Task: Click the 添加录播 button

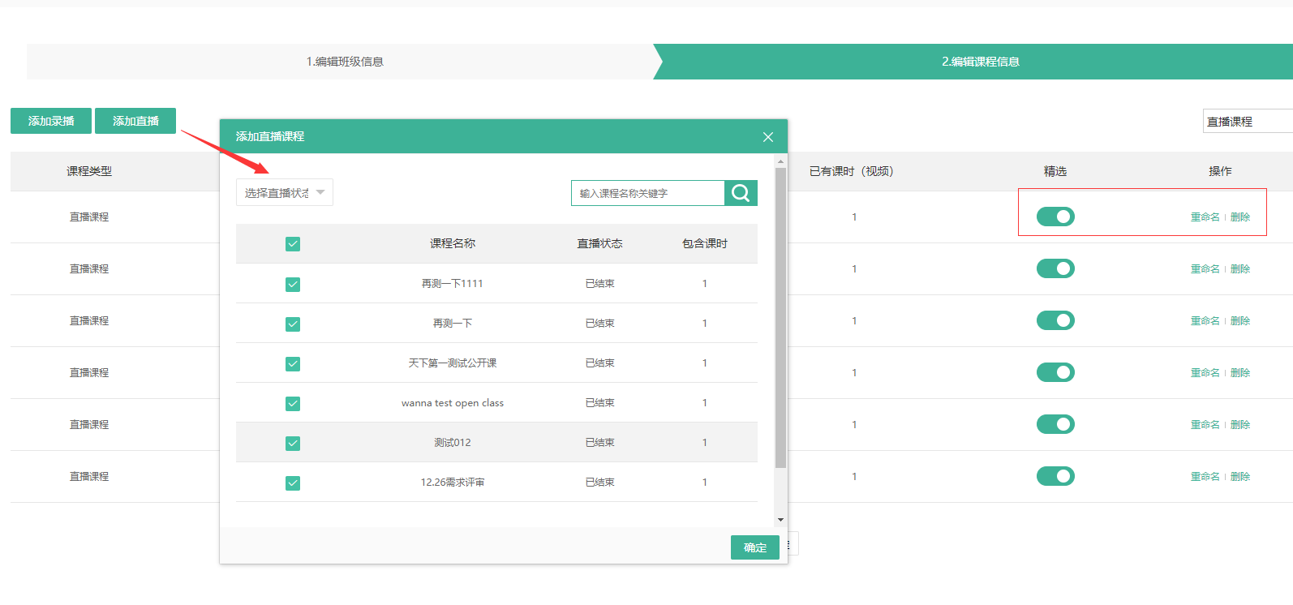Action: click(x=51, y=121)
